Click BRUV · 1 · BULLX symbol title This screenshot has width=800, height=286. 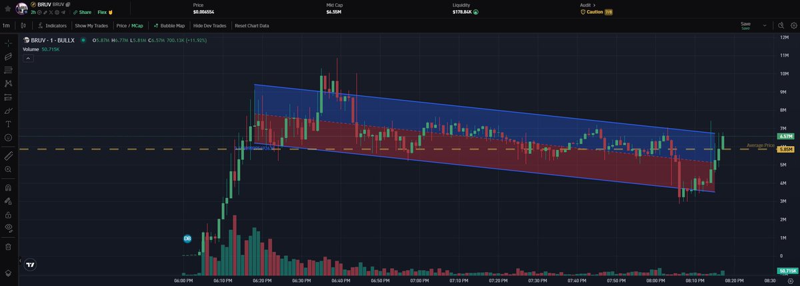tap(51, 40)
